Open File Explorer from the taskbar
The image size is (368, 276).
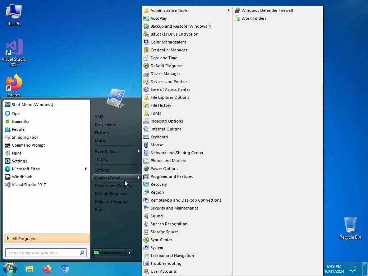point(29,269)
